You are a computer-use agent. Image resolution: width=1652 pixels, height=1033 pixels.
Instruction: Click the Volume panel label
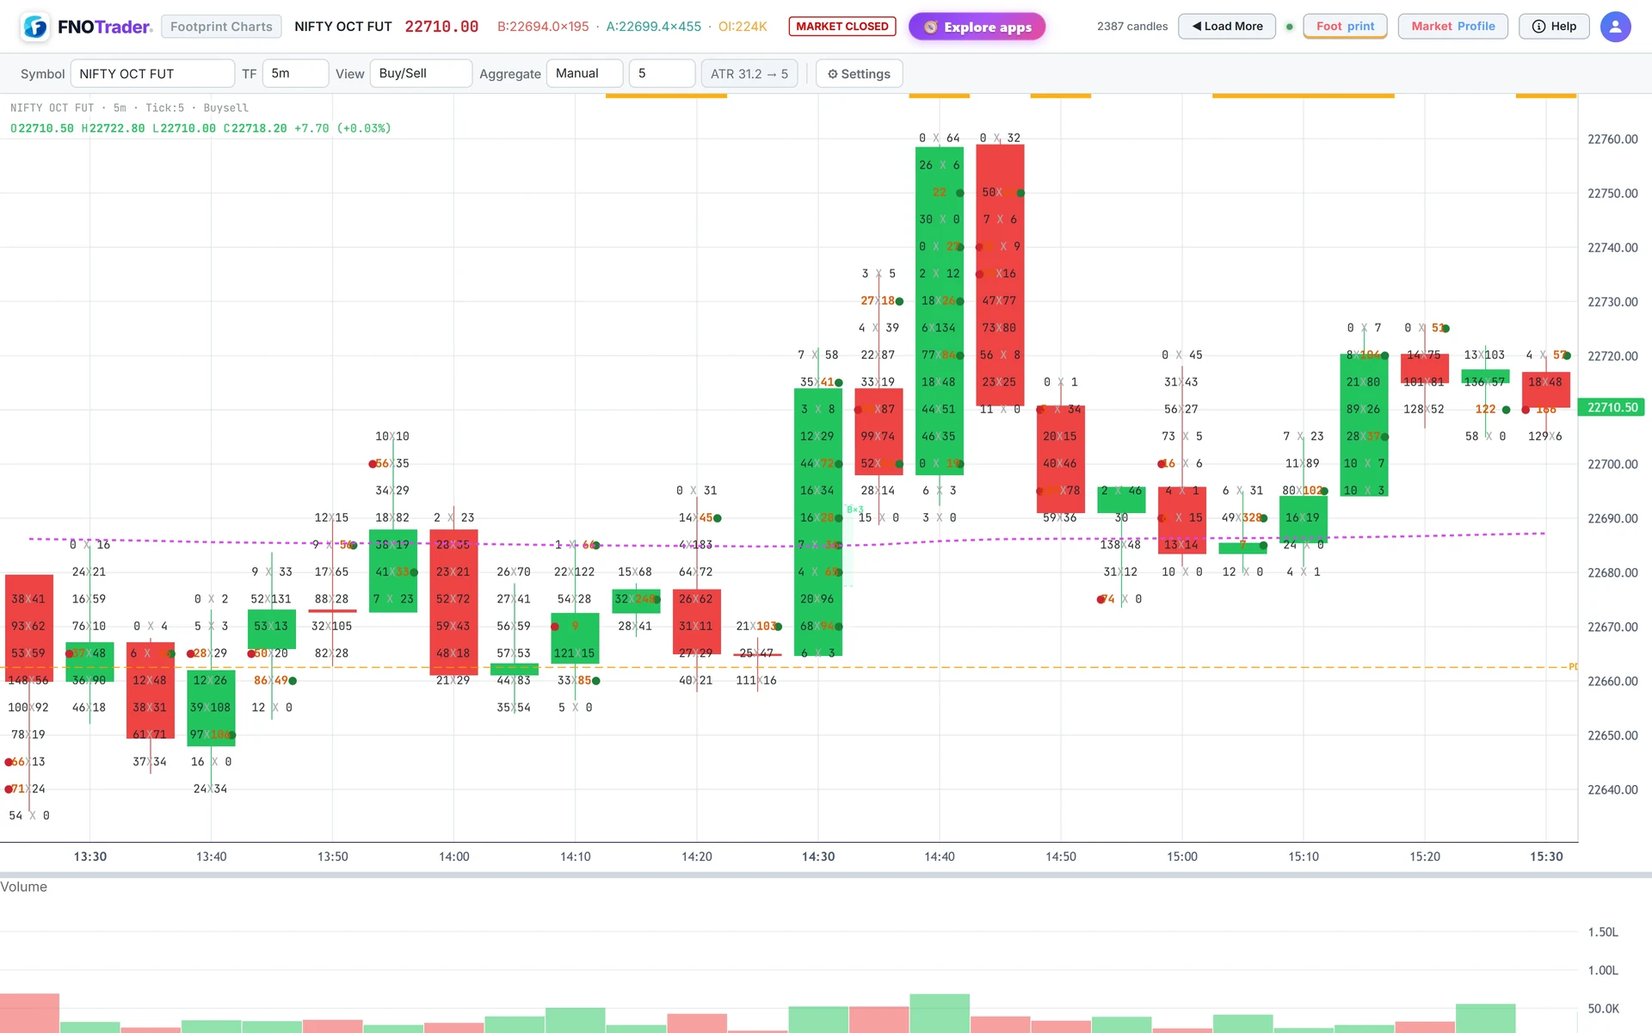[24, 887]
